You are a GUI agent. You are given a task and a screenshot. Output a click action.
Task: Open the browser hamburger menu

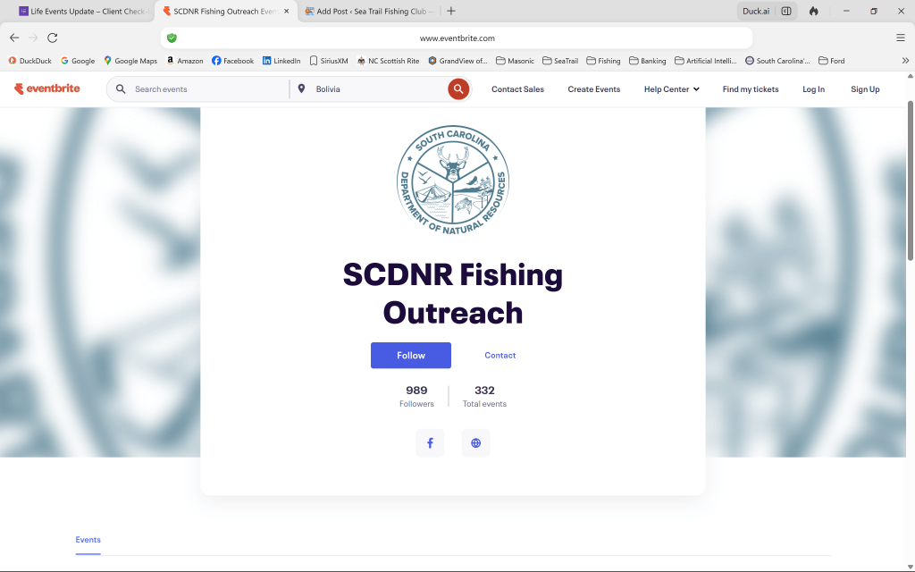tap(900, 38)
